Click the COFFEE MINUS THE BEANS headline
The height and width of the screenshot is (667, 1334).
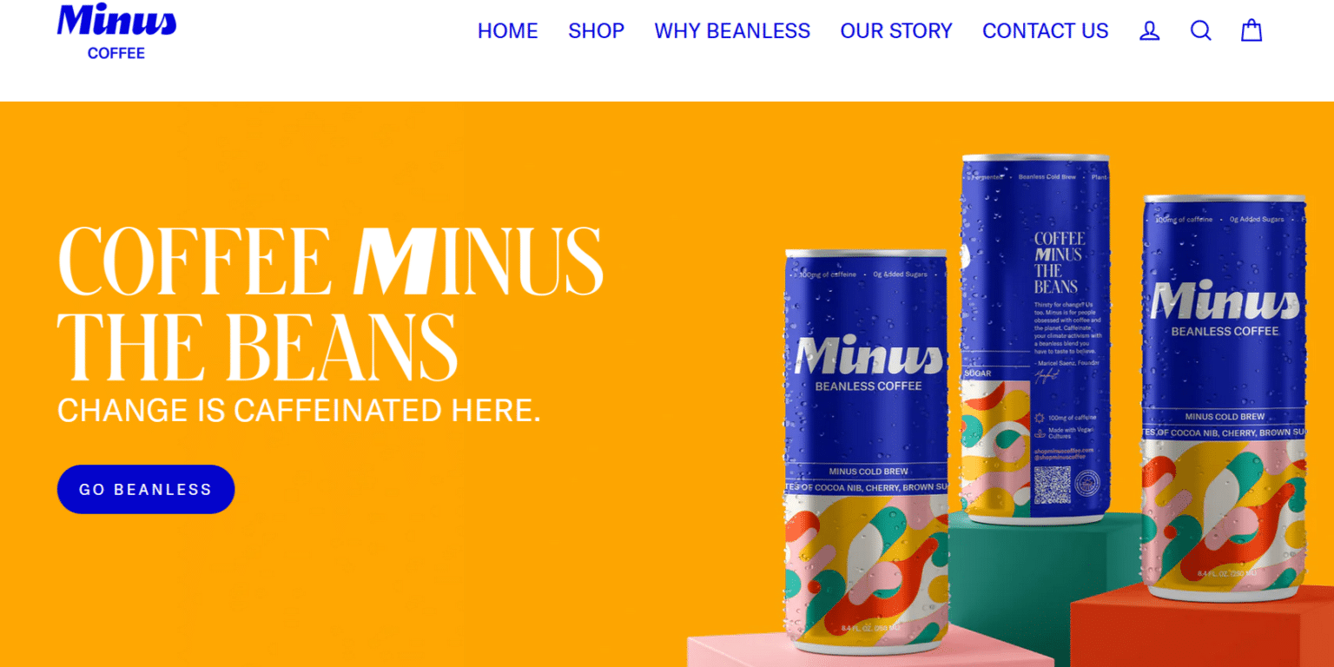coord(330,303)
